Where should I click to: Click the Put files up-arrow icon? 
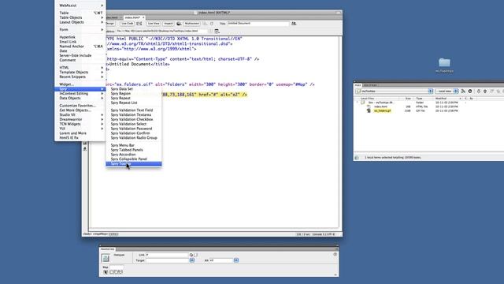pyautogui.click(x=485, y=92)
